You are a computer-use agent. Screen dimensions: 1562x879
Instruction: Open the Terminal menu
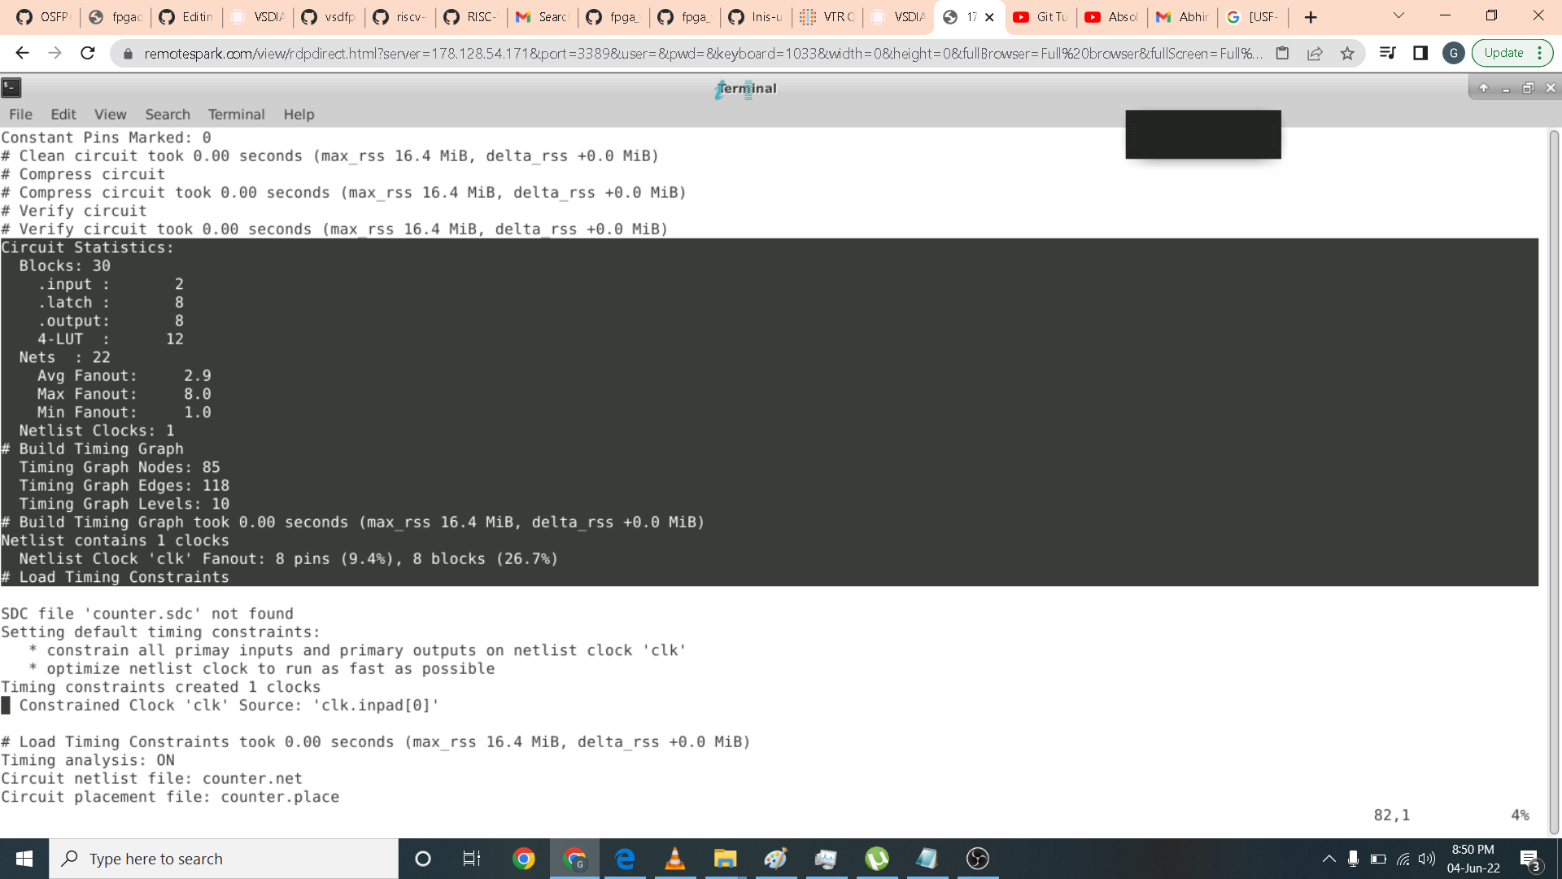pos(236,115)
